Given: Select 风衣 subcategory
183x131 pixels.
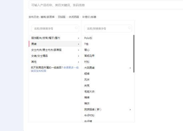Looking at the screenshot, I should coord(87,80).
